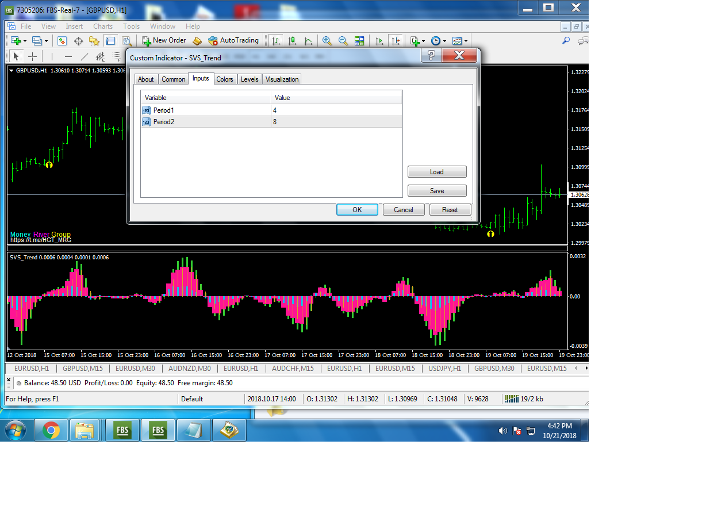Open the Tools menu

pos(131,26)
